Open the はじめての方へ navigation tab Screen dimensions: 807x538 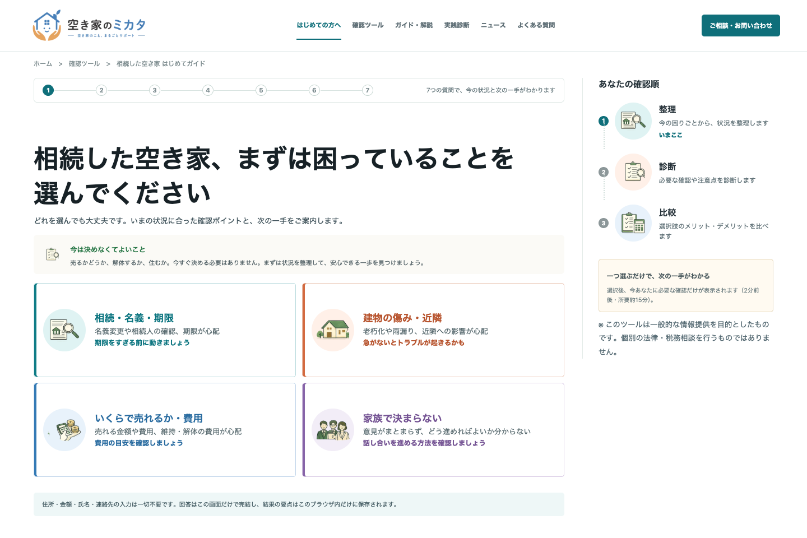click(319, 25)
